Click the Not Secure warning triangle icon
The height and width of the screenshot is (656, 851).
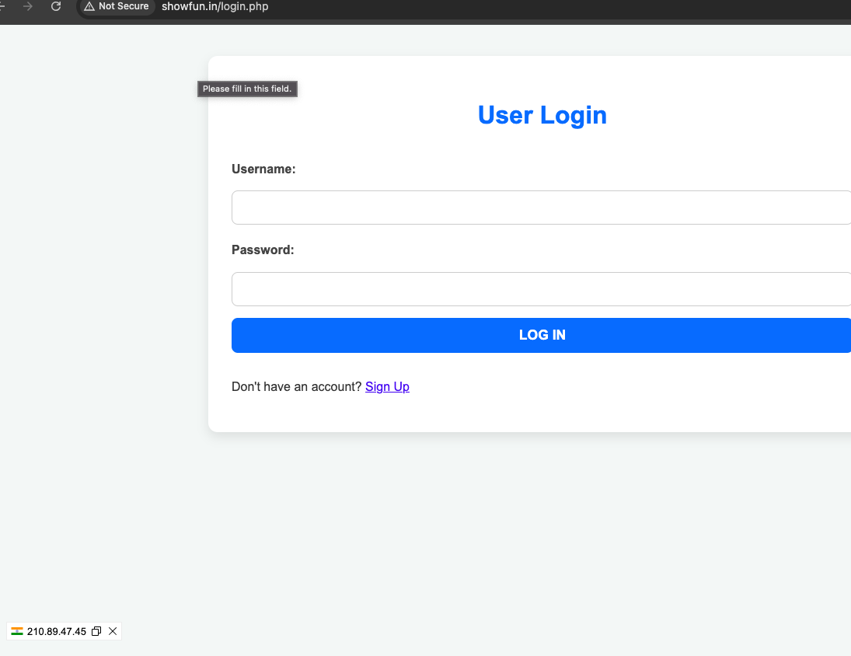coord(89,6)
